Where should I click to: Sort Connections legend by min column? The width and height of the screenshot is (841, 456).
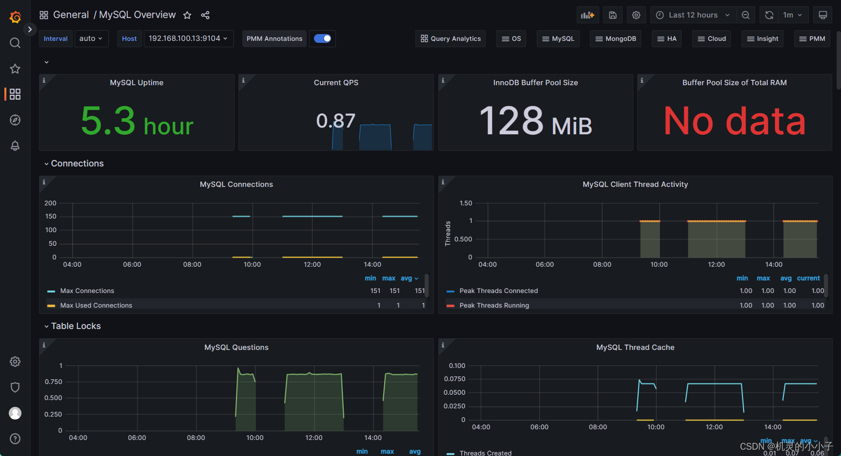click(371, 278)
